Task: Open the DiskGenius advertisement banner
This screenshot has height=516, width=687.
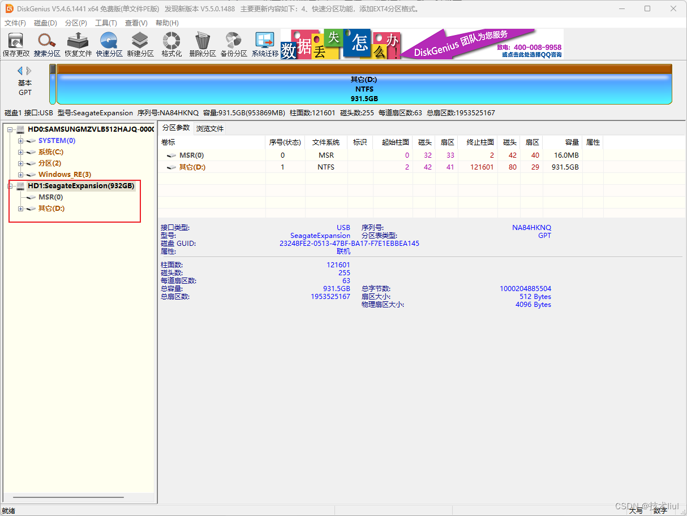Action: tap(422, 44)
